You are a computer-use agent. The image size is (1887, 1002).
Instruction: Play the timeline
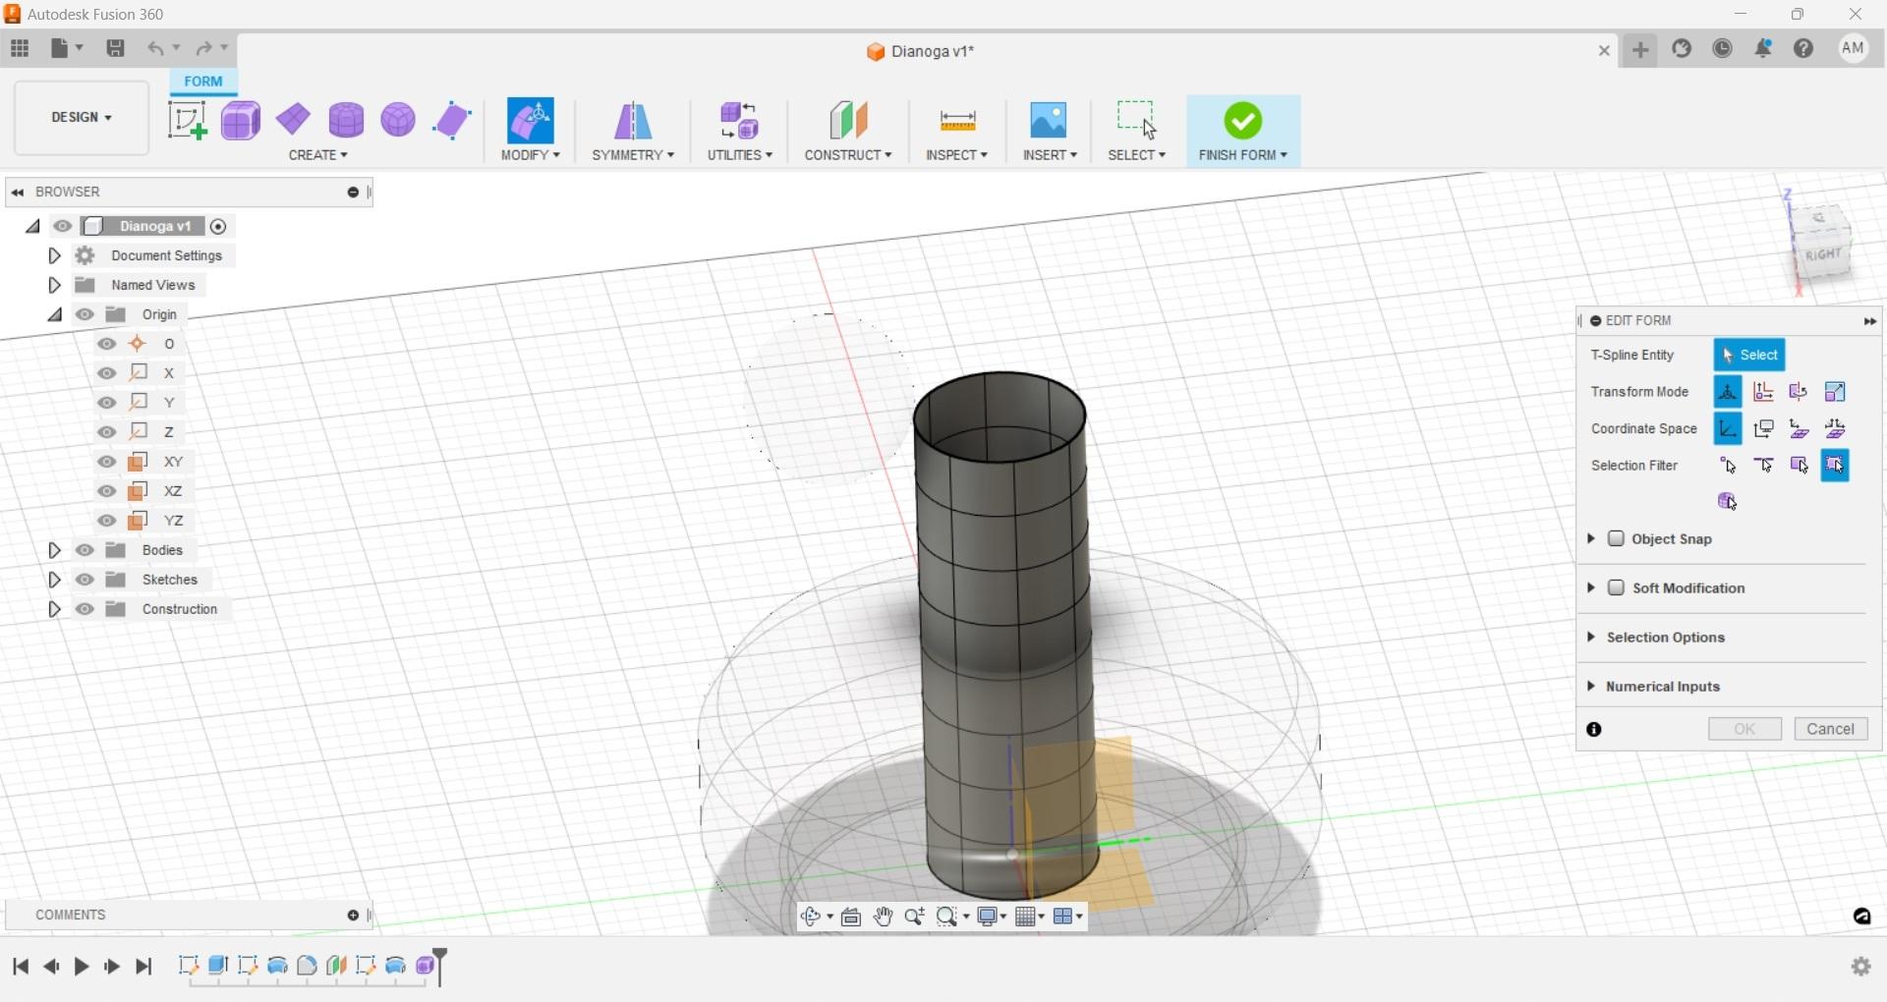click(x=82, y=967)
